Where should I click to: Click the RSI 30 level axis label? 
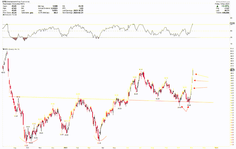coord(231,37)
